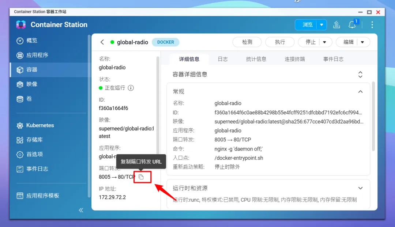Click the superneed/global-radio image sha256 value
395x227 pixels.
(289, 122)
